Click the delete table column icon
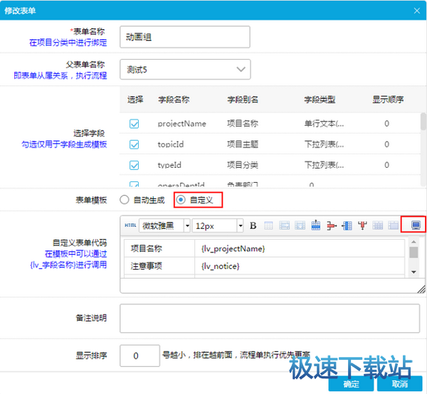Viewport: 427px width, 394px height. pyautogui.click(x=362, y=225)
